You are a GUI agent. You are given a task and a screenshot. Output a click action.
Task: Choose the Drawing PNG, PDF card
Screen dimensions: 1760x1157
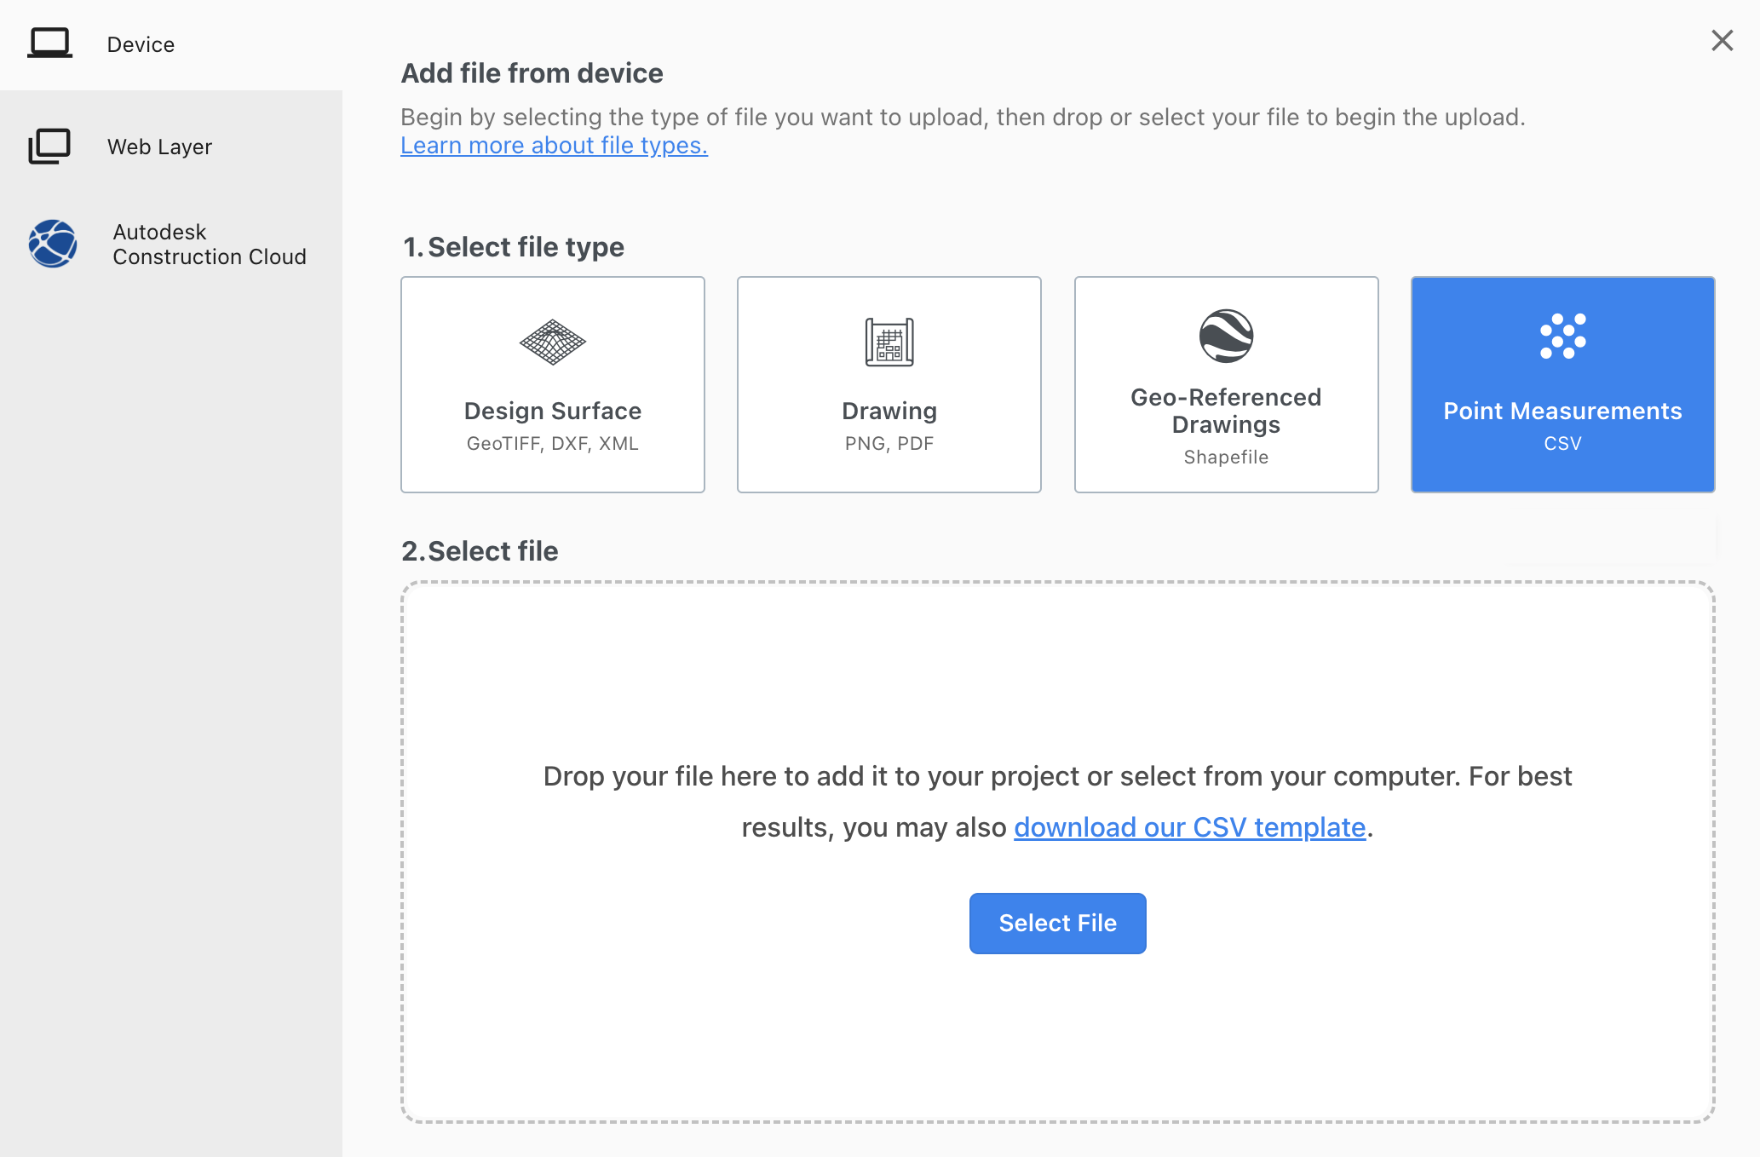(x=889, y=384)
